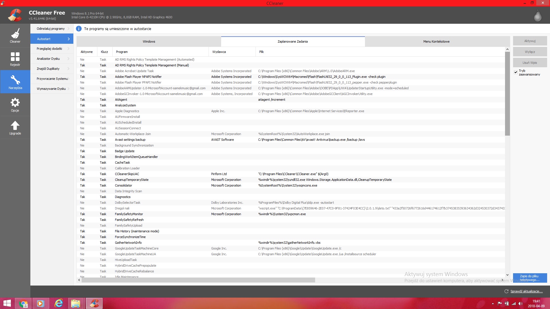The image size is (550, 309).
Task: Click the network signal tray icon
Action: point(514,304)
